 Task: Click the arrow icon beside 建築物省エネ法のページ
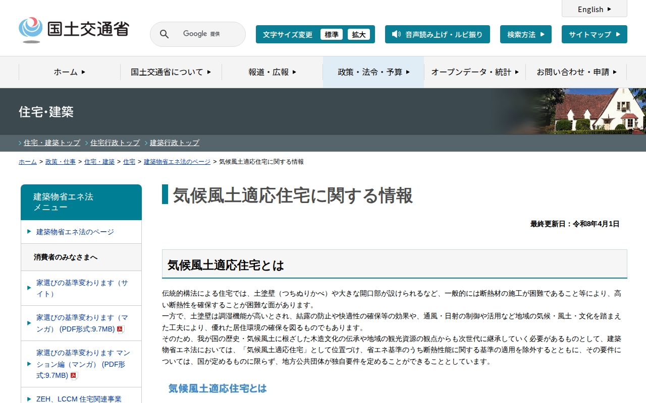(29, 232)
